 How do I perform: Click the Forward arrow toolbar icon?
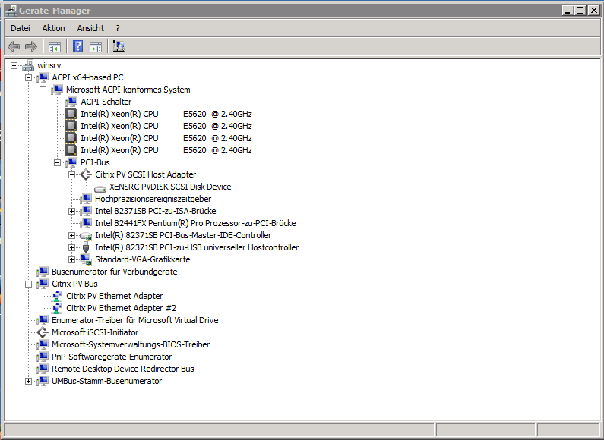31,47
